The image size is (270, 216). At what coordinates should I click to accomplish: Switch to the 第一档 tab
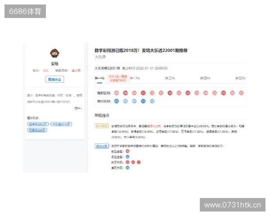(99, 78)
